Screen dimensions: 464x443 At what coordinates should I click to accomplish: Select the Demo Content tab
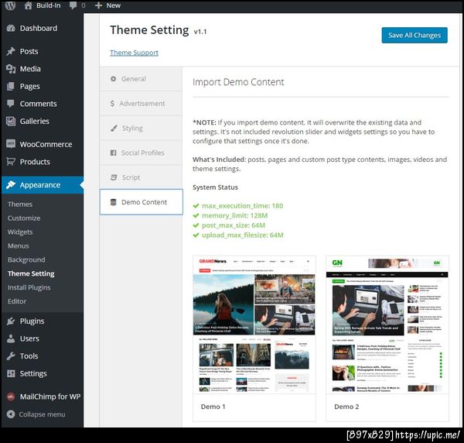142,202
